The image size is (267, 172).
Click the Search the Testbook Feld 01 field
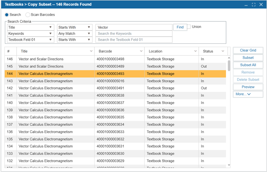pyautogui.click(x=134, y=40)
